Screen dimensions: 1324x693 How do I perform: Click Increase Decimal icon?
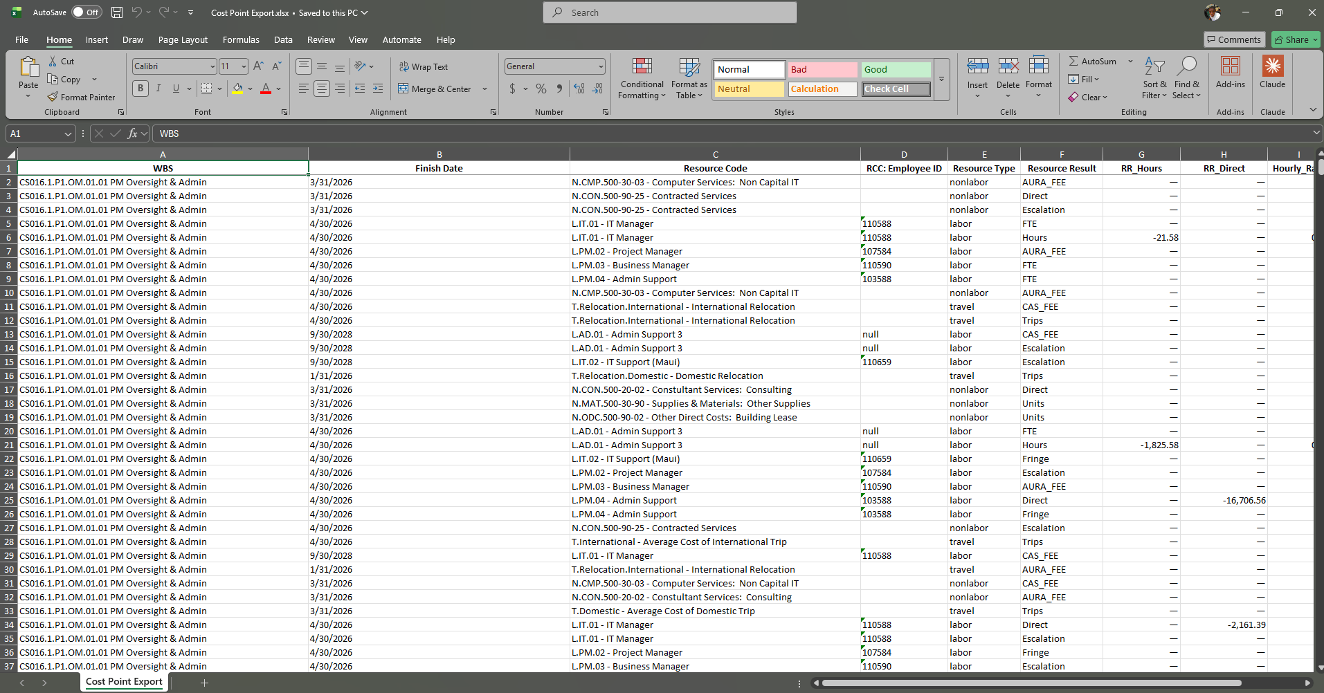[579, 89]
